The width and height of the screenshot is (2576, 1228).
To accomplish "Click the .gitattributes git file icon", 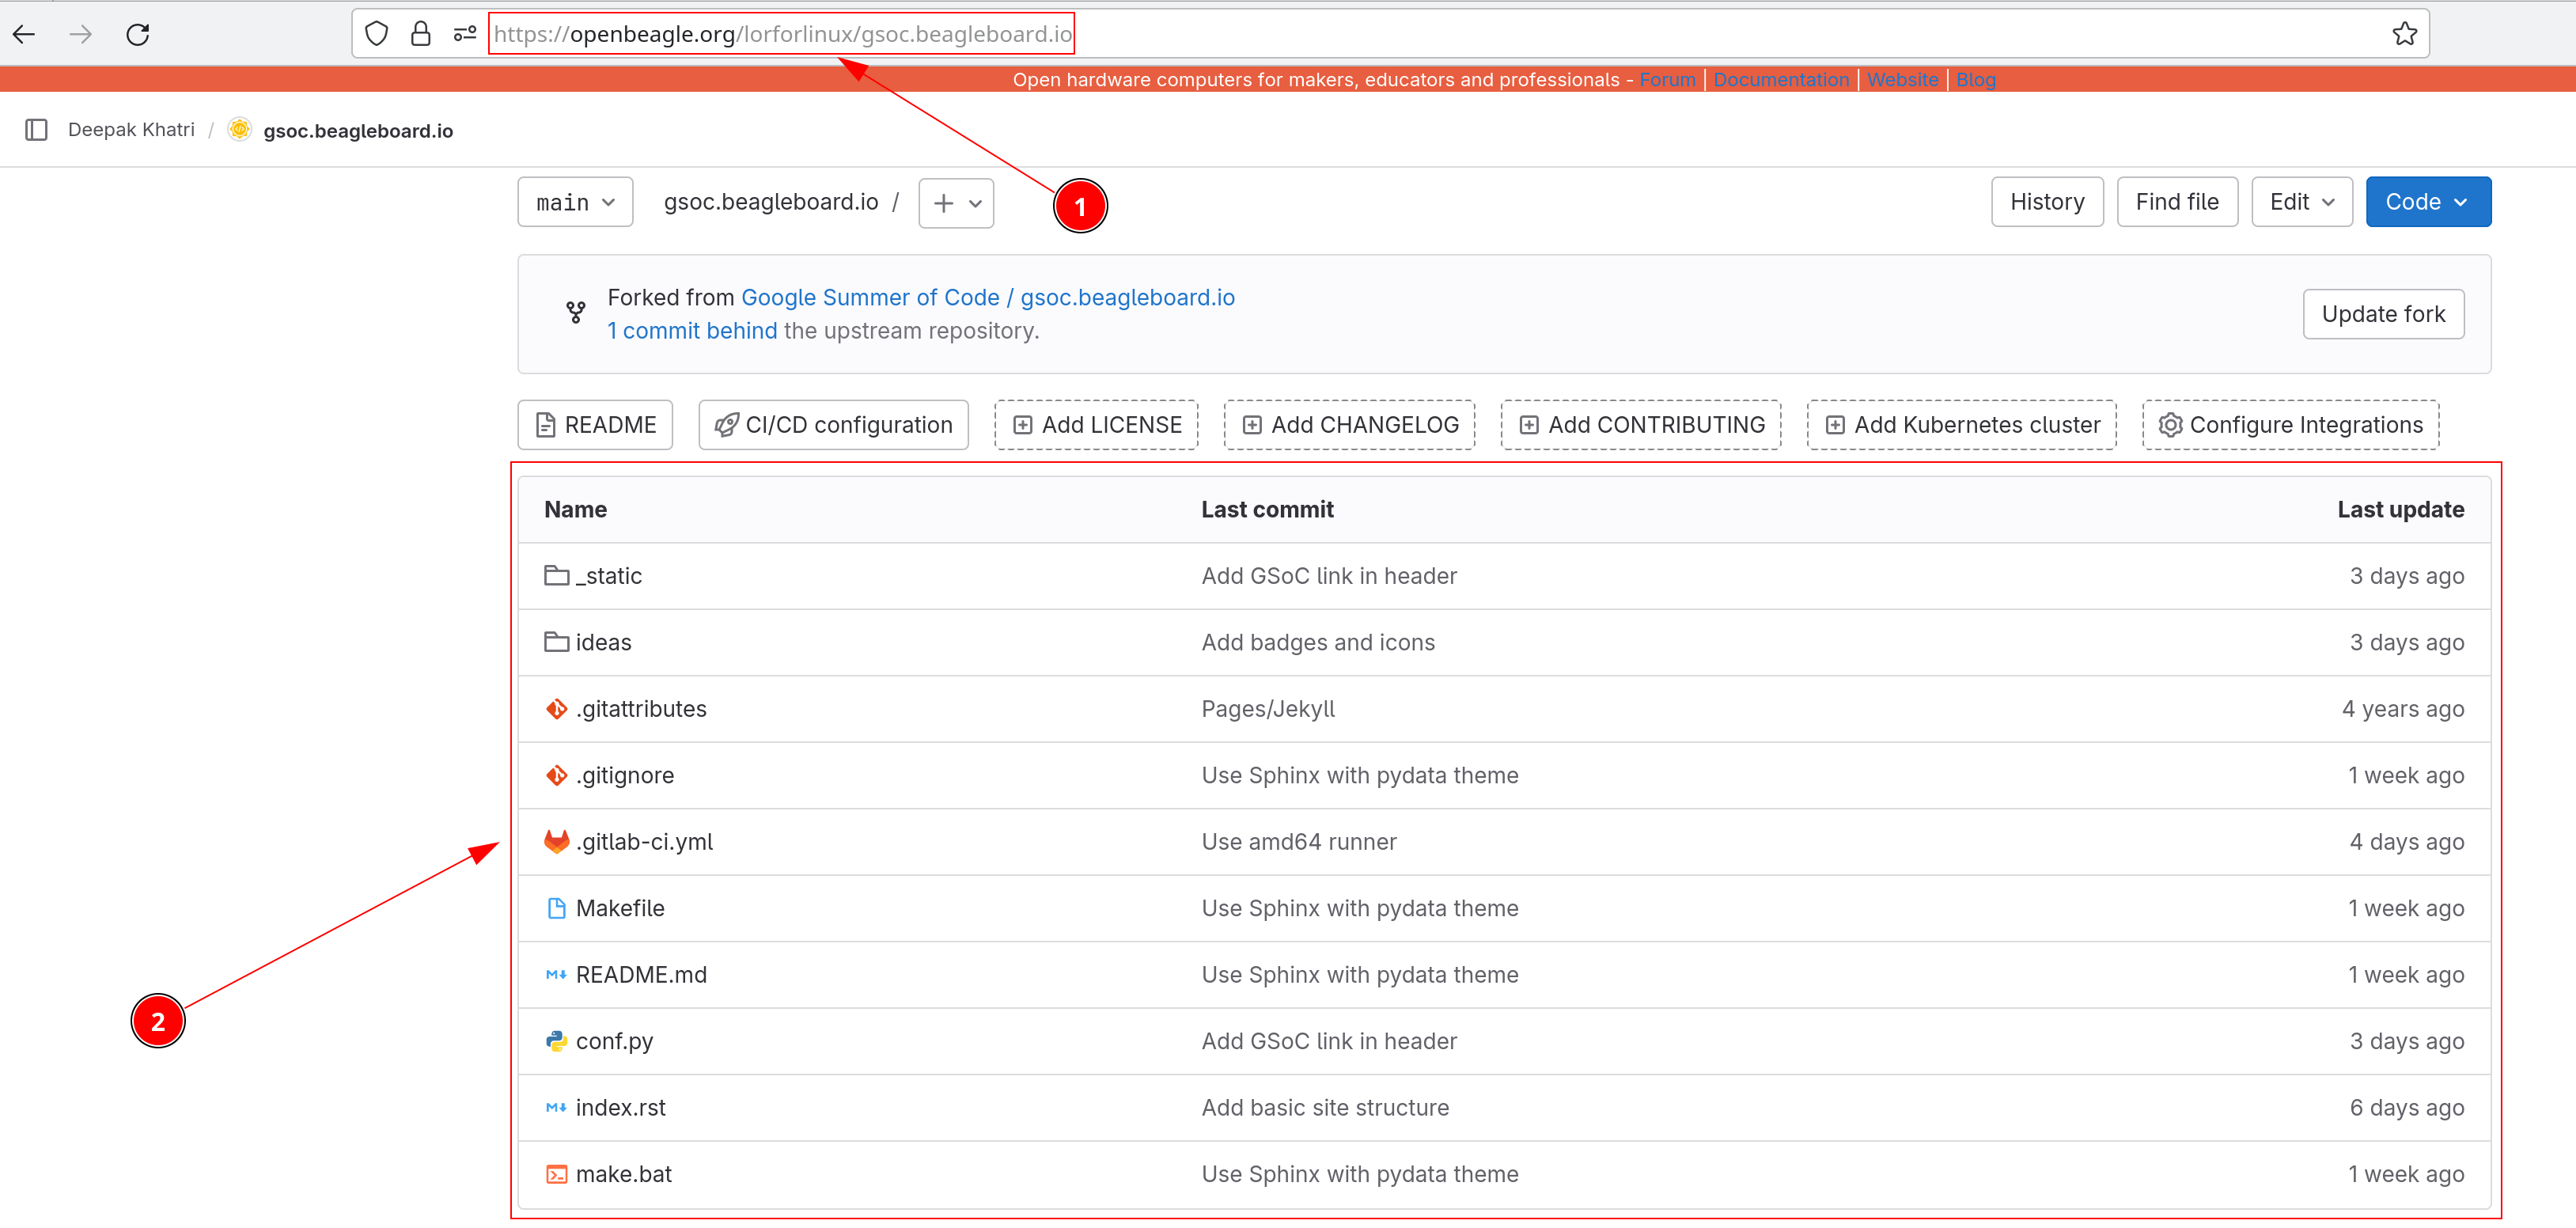I will [557, 709].
